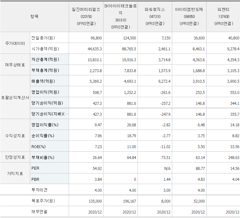Click the 매출액(억원) row label

click(x=43, y=81)
